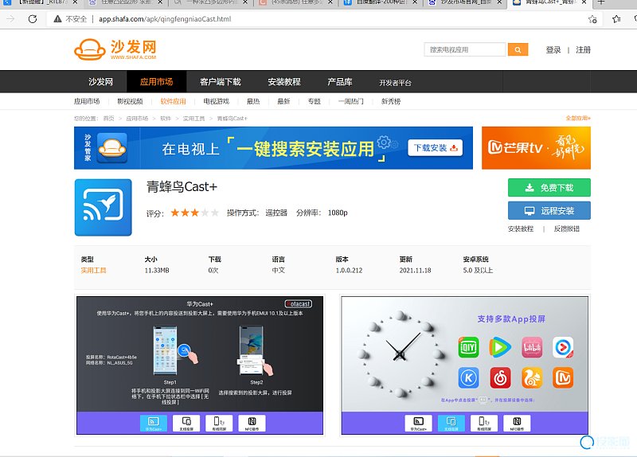The image size is (637, 457).
Task: Select 最热 sub-navigation
Action: point(253,101)
